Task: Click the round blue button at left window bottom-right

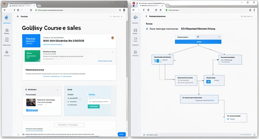Action: [x=122, y=134]
